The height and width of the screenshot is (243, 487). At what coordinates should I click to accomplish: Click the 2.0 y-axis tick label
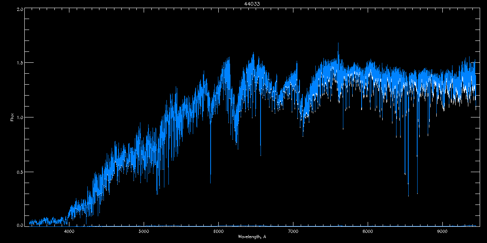point(19,9)
